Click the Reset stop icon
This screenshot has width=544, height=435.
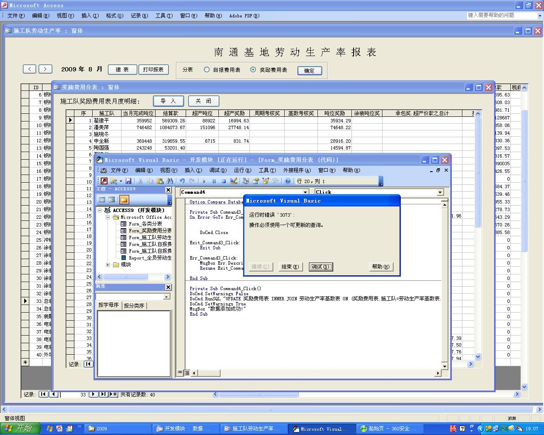(x=224, y=181)
